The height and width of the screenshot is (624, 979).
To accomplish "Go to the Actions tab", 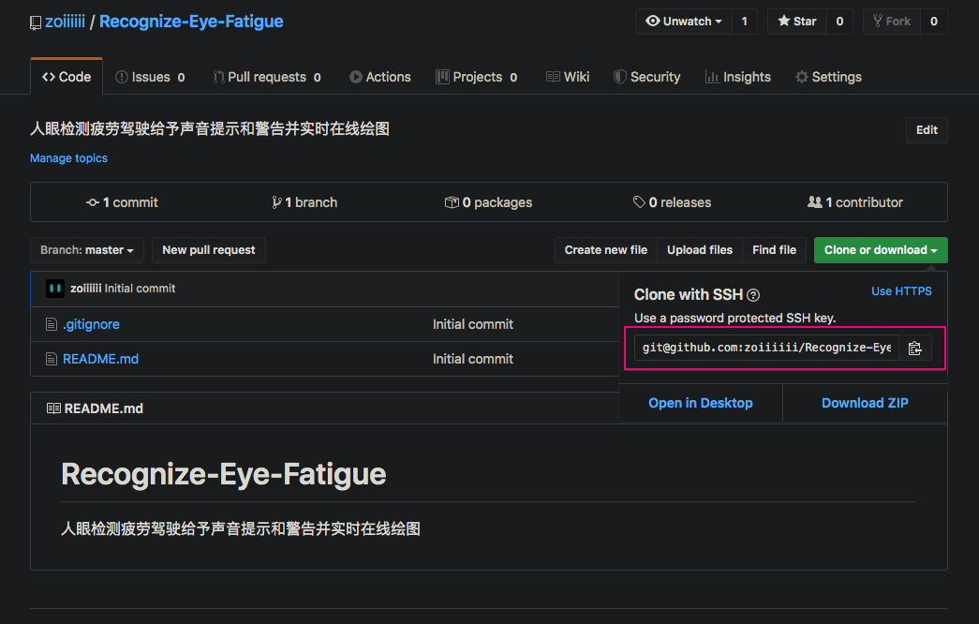I will (379, 77).
